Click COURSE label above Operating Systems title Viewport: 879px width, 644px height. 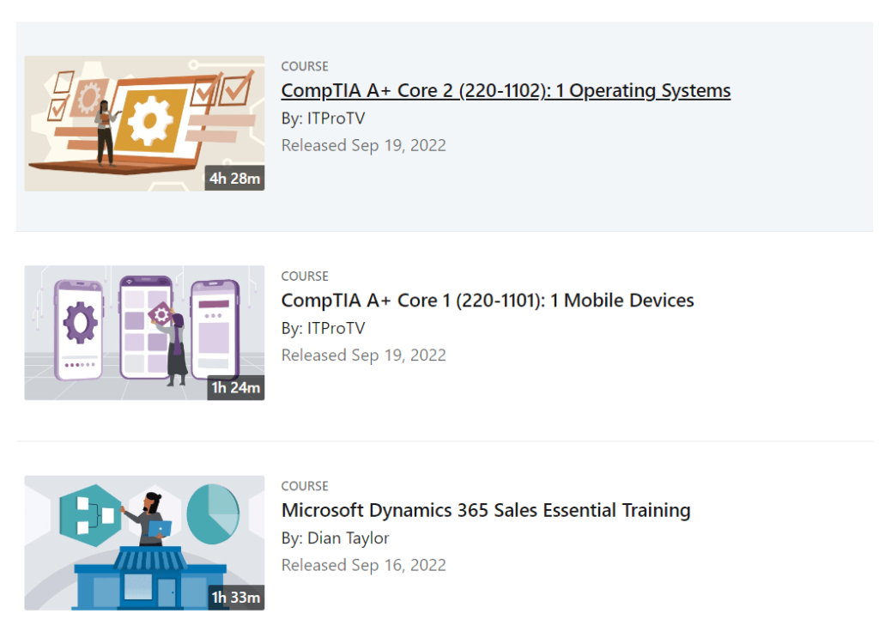(x=305, y=66)
